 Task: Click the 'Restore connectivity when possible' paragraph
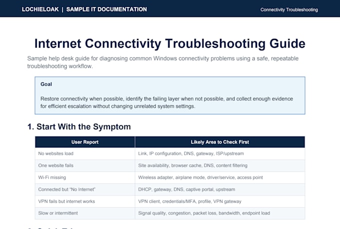click(166, 102)
